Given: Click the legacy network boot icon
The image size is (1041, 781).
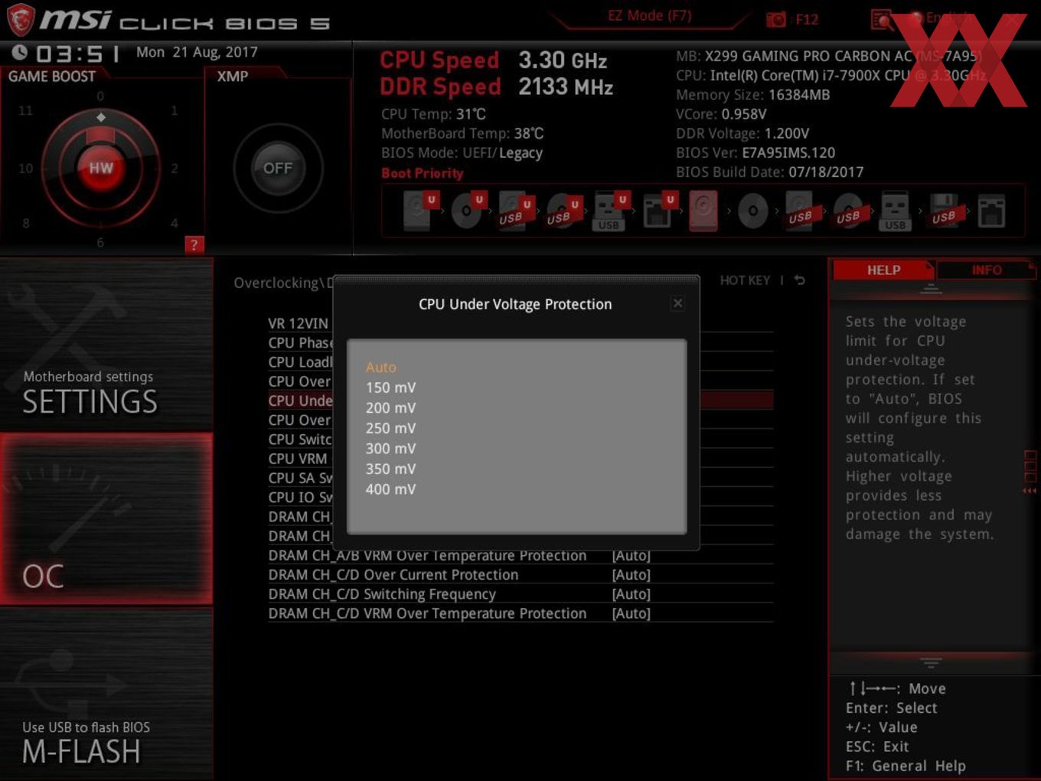Looking at the screenshot, I should [x=991, y=211].
